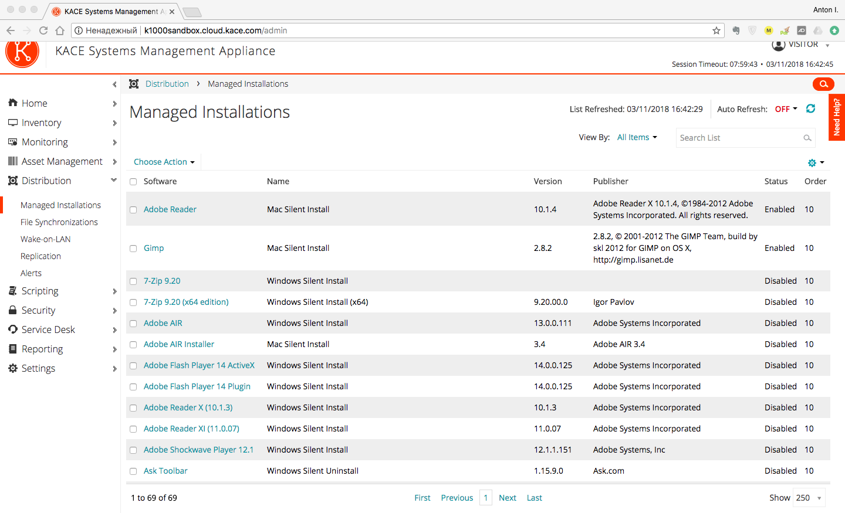
Task: Open the Adobe Reader XI (11.0.07) link
Action: 191,429
